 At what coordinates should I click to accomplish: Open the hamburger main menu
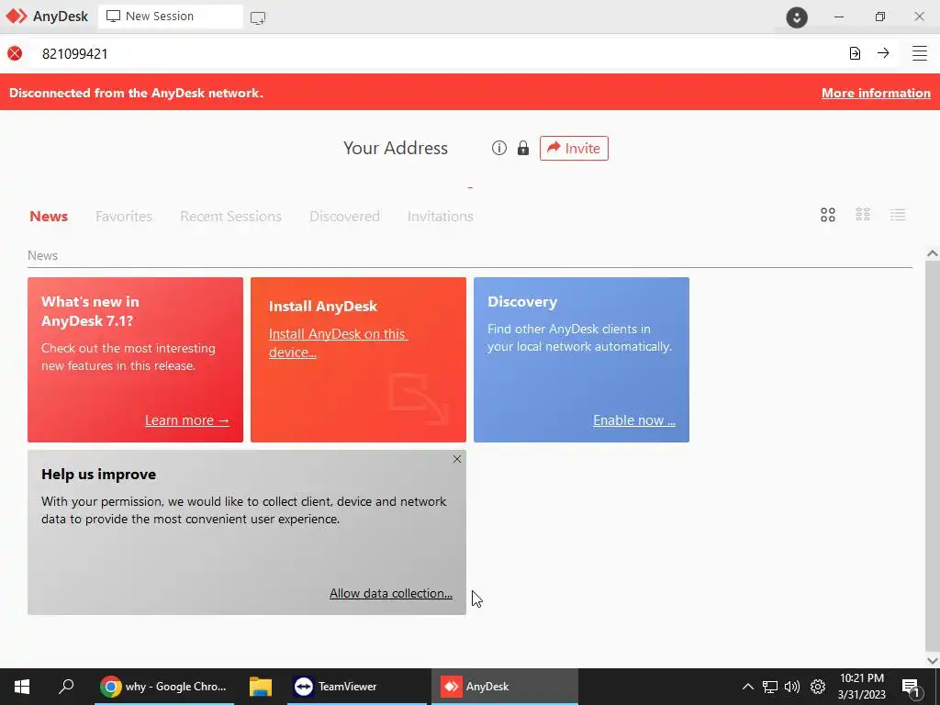click(x=920, y=53)
